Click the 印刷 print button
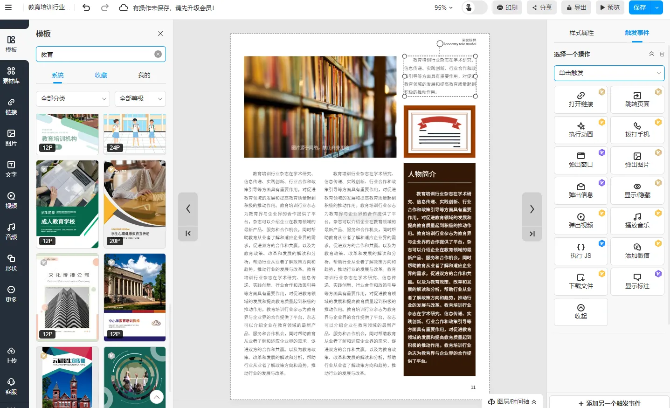The height and width of the screenshot is (408, 670). (507, 7)
